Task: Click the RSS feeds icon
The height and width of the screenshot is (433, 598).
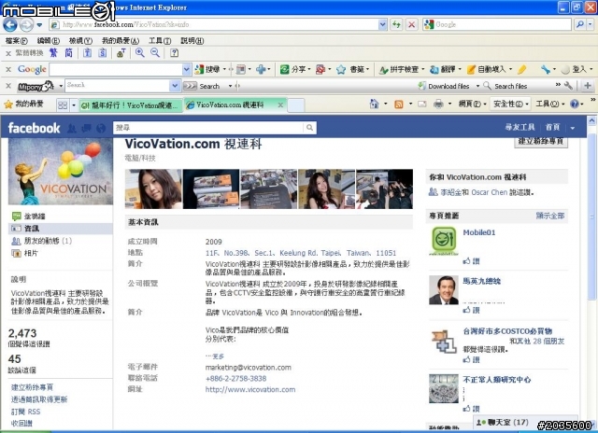Action: [399, 104]
